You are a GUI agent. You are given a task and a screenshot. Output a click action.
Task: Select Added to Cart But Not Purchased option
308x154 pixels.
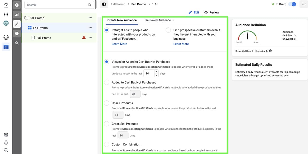(107, 83)
